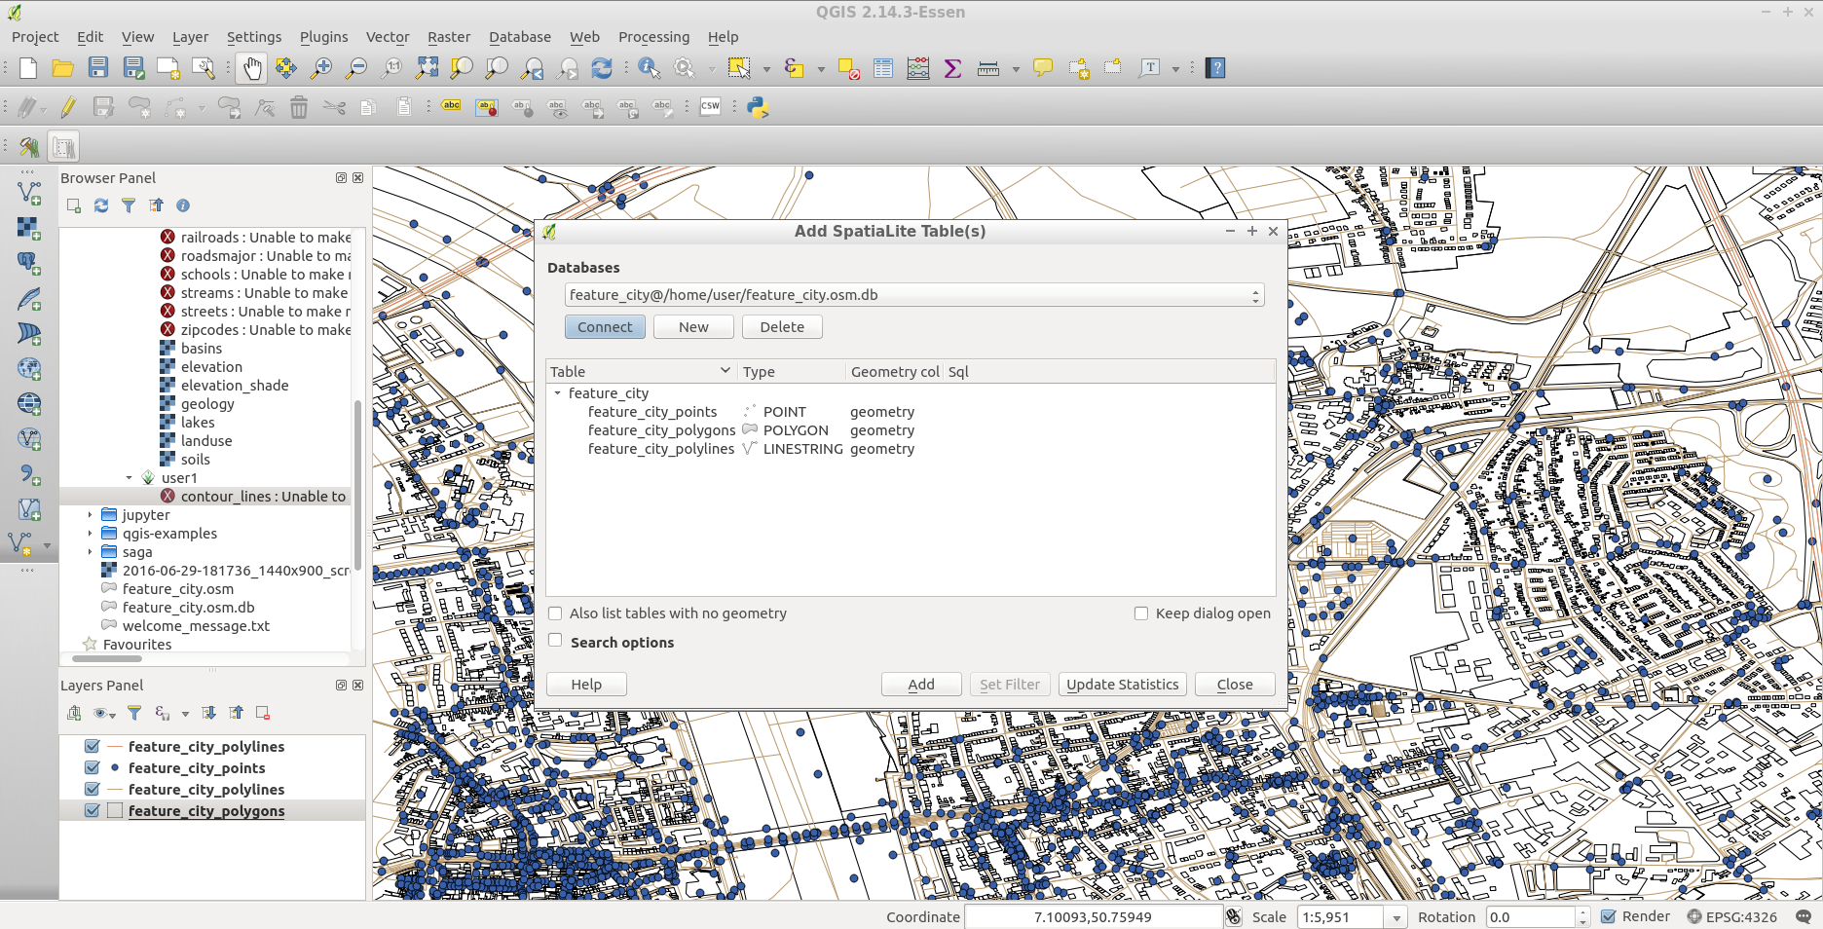
Task: Open the Select Features tool dropdown arrow
Action: pyautogui.click(x=766, y=69)
